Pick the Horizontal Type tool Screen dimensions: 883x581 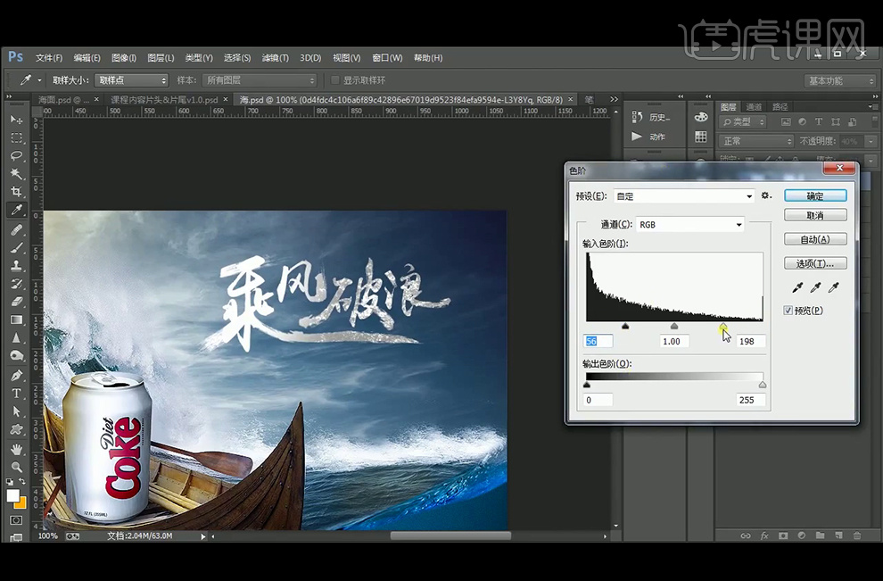coord(16,394)
